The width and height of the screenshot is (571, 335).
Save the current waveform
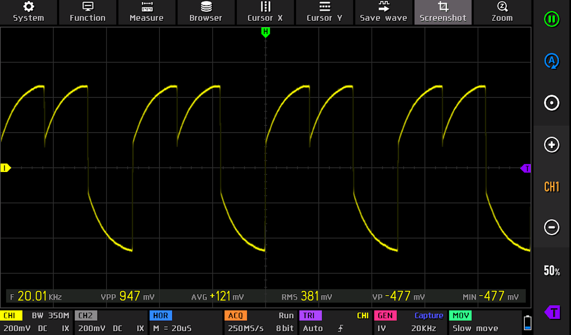[384, 12]
